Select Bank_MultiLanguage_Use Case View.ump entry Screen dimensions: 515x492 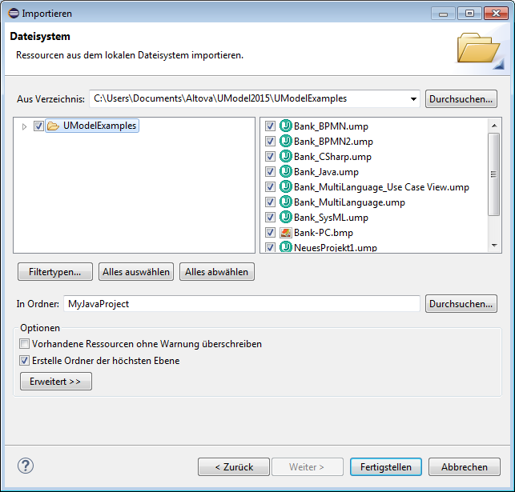380,187
